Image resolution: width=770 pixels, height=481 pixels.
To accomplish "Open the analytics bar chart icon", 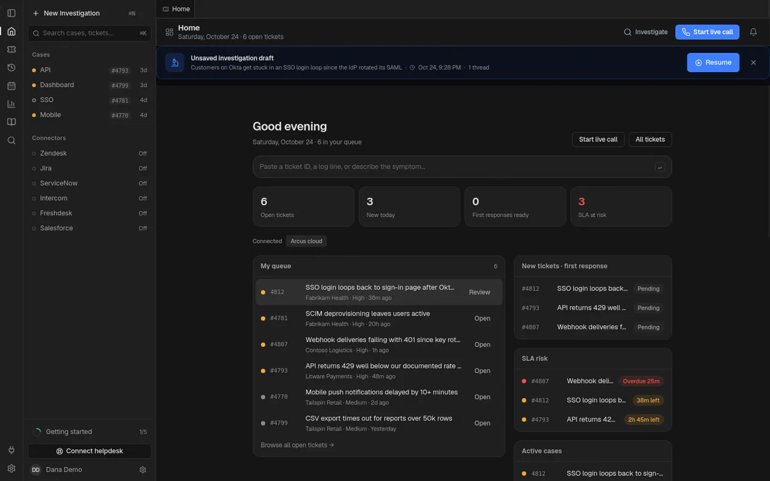I will coord(11,104).
